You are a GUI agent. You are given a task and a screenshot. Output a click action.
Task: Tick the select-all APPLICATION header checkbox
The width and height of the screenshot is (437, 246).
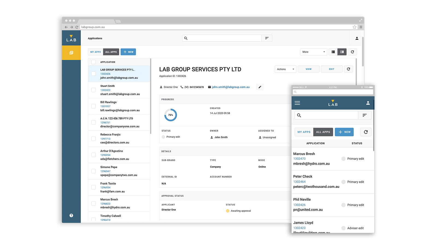93,62
